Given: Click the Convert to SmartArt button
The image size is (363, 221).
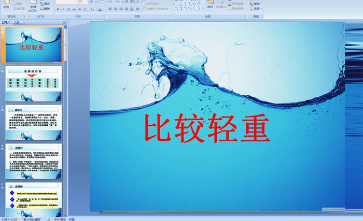Looking at the screenshot, I should (x=157, y=9).
